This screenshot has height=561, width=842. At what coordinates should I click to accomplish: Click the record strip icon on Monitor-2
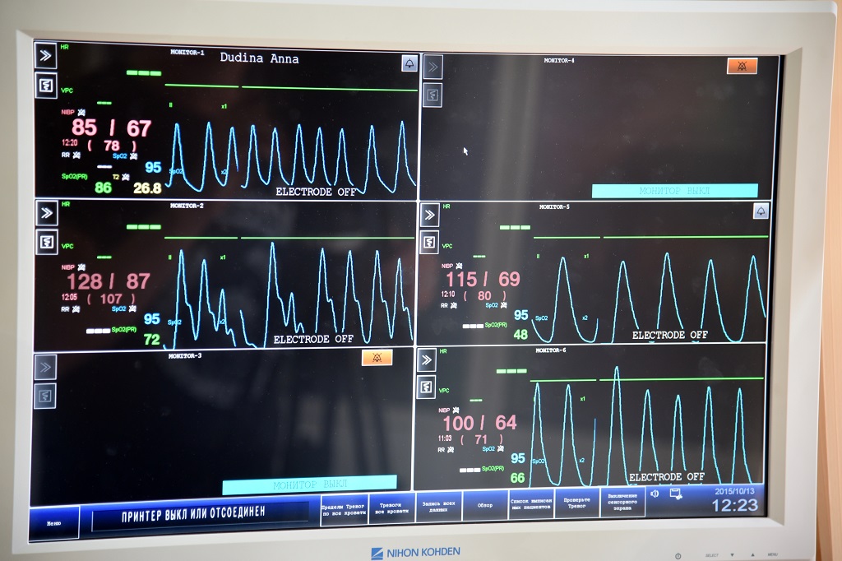pyautogui.click(x=46, y=243)
